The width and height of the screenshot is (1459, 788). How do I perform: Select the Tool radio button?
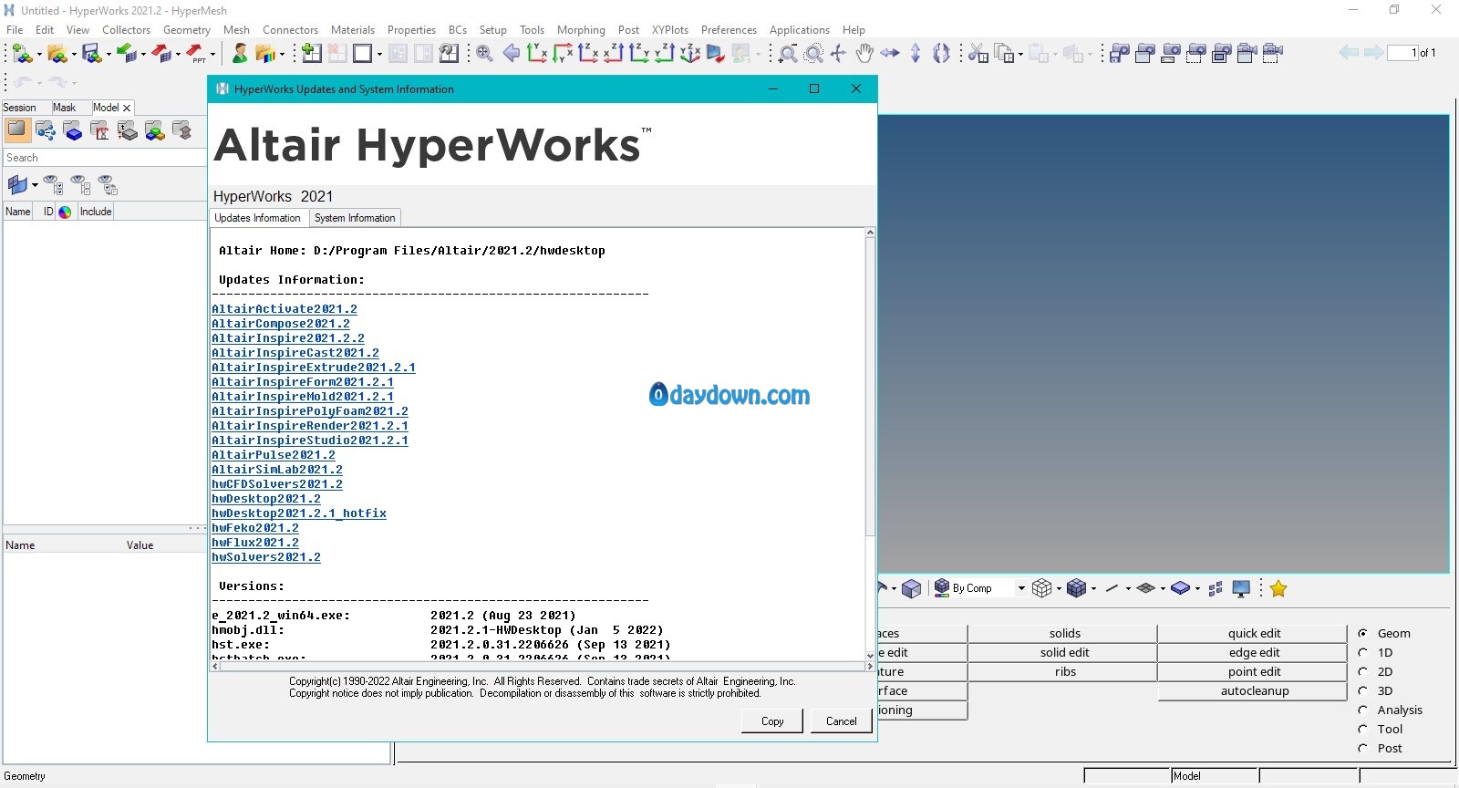(1363, 729)
